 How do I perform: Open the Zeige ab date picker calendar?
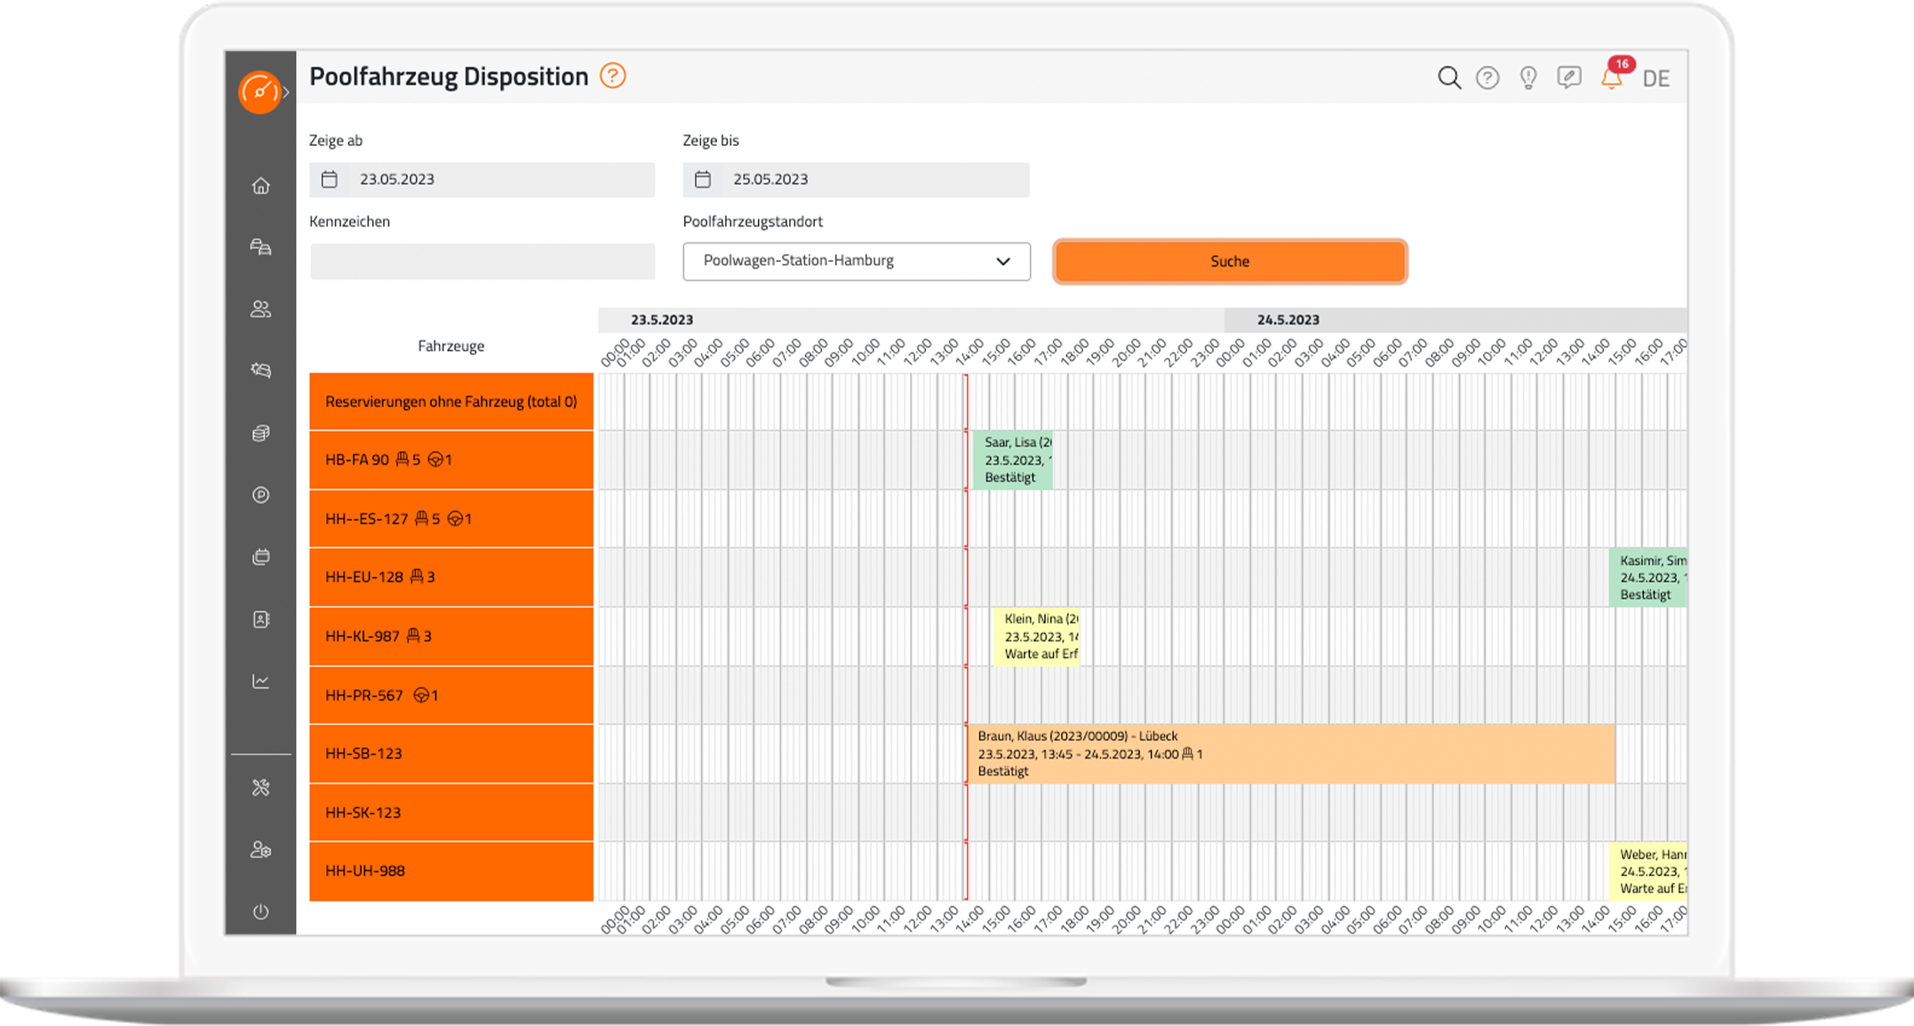[330, 179]
